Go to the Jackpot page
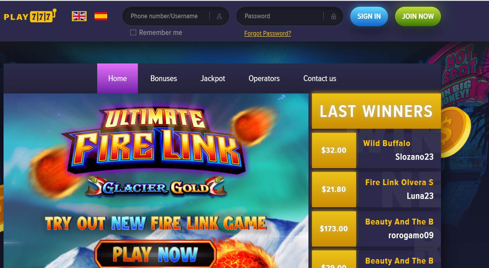 pyautogui.click(x=213, y=78)
